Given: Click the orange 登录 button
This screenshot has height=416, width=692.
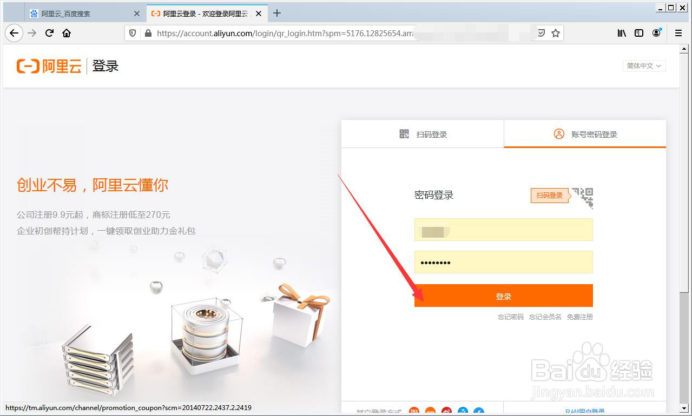Looking at the screenshot, I should click(x=504, y=296).
